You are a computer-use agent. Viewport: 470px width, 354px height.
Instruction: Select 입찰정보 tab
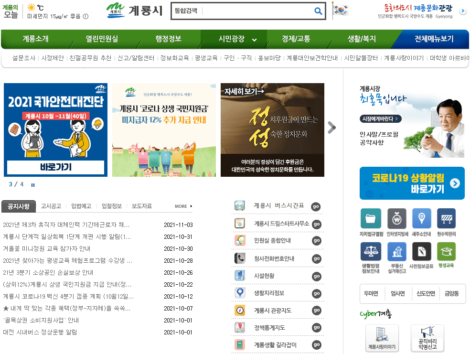click(x=112, y=206)
